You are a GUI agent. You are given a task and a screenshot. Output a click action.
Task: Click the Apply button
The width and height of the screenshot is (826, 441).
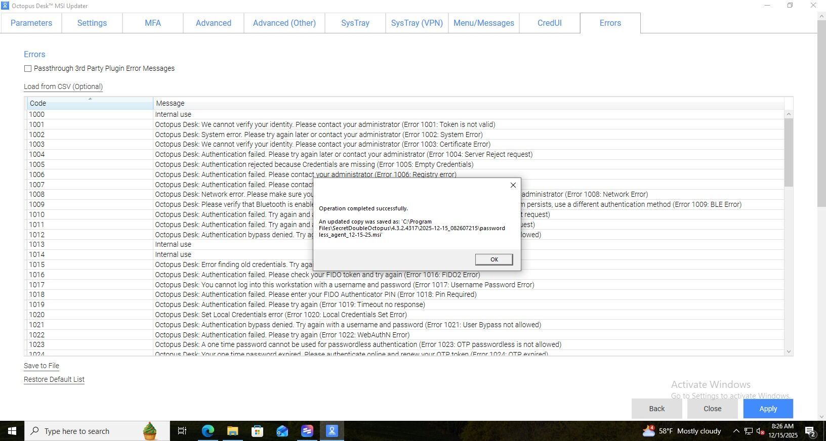click(x=768, y=409)
